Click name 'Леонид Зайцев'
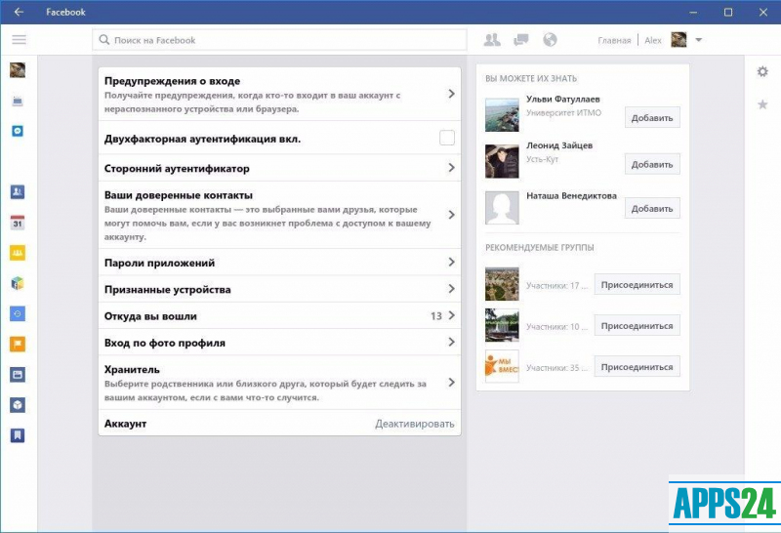The height and width of the screenshot is (533, 781). pos(559,145)
